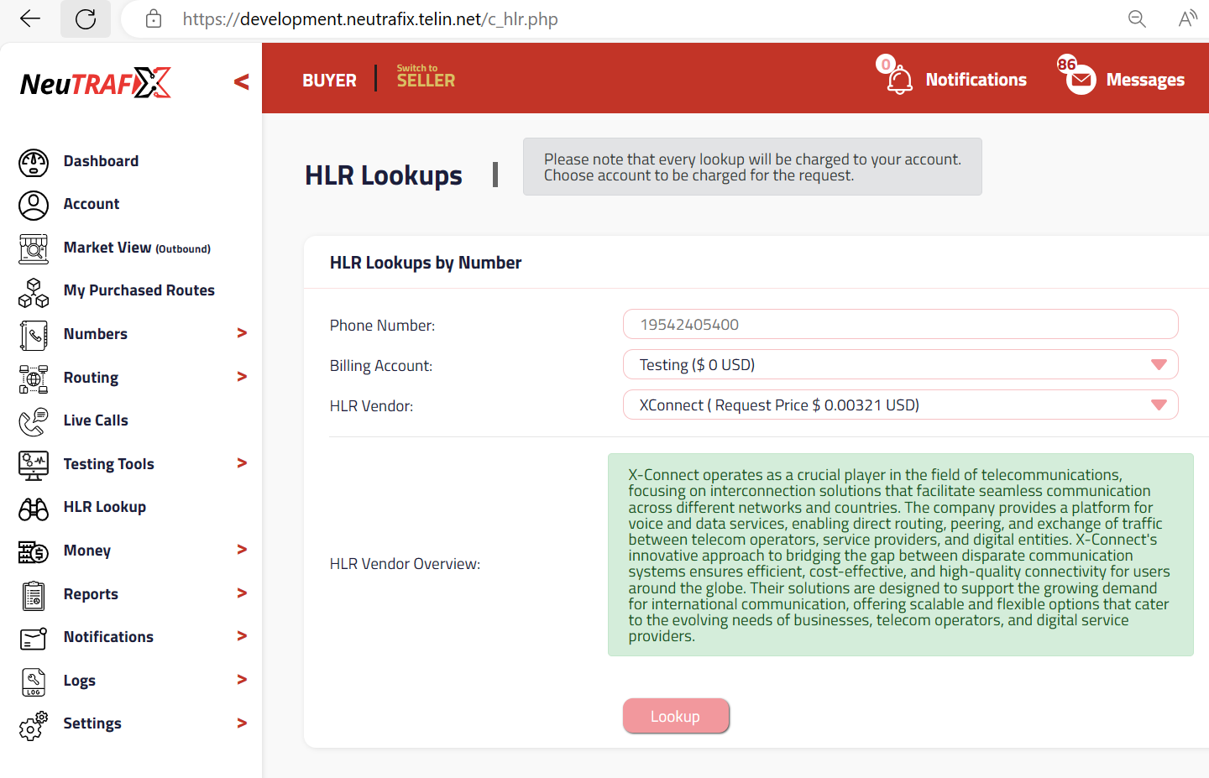Open browser zoom magnifier icon
The height and width of the screenshot is (778, 1209).
(x=1137, y=18)
